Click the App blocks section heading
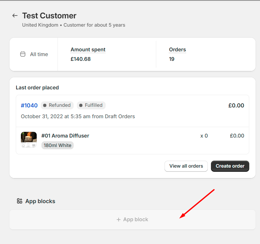 tap(40, 201)
